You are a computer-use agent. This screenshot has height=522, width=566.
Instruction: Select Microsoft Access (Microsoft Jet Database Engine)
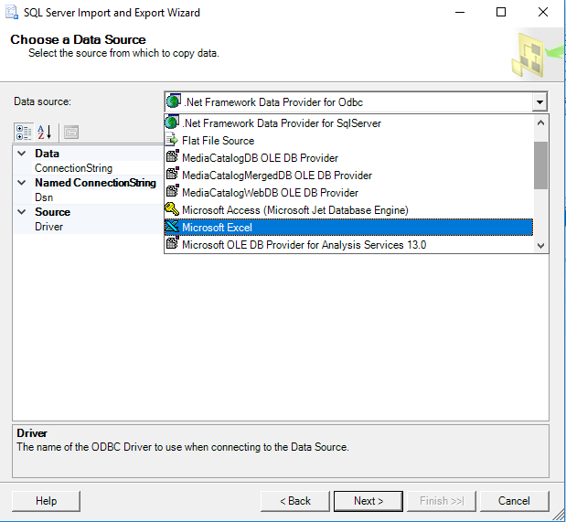348,209
